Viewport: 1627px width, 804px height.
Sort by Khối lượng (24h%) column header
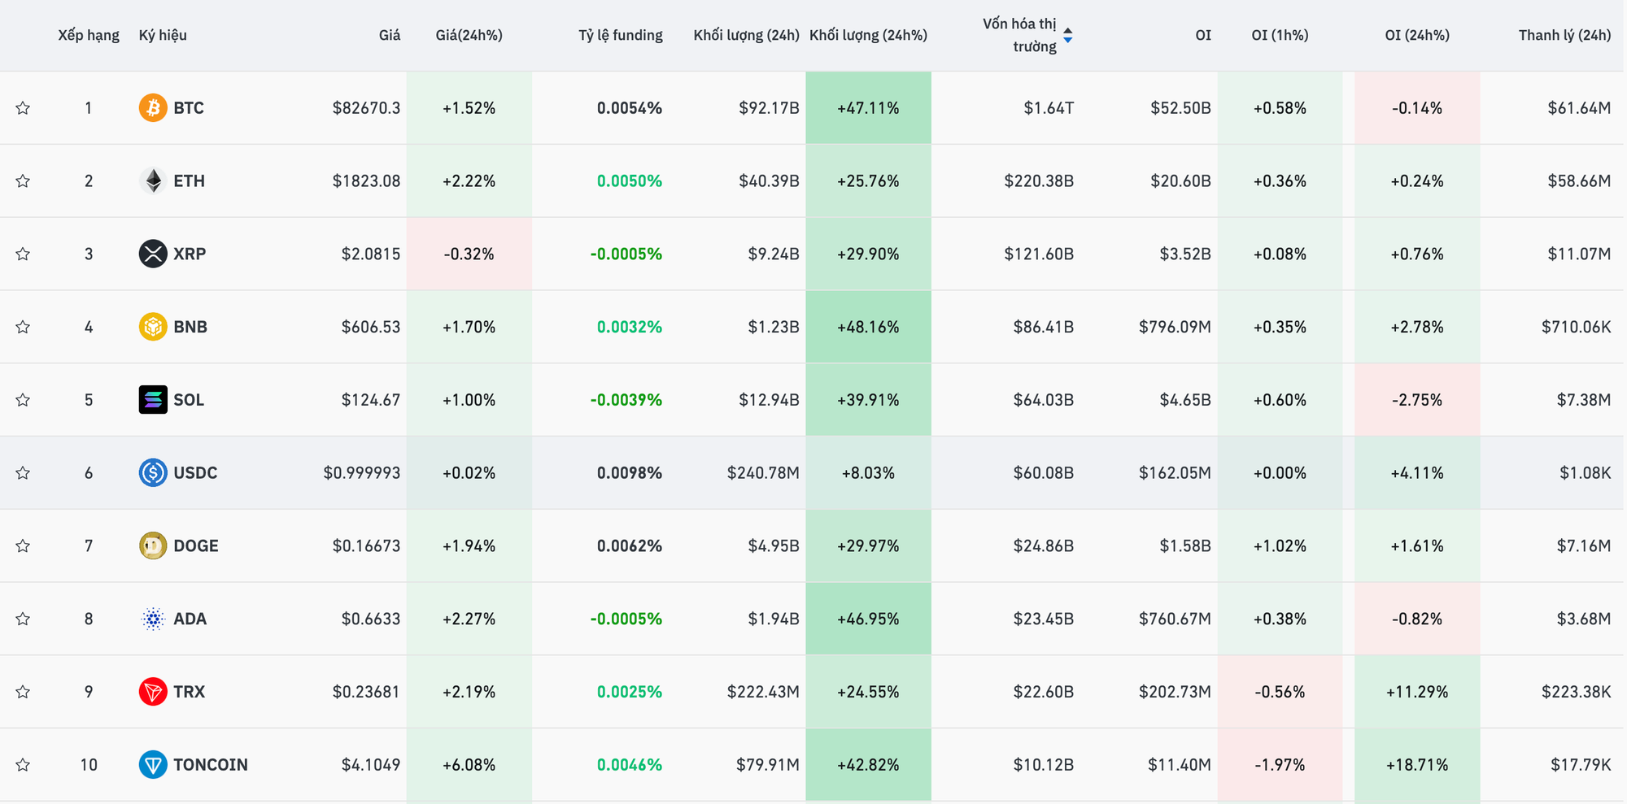pyautogui.click(x=868, y=36)
